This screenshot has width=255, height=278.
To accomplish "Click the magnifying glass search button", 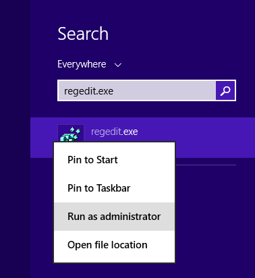I will [x=225, y=90].
